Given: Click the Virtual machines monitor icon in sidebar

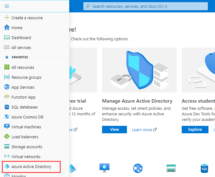Looking at the screenshot, I should pyautogui.click(x=7, y=126).
